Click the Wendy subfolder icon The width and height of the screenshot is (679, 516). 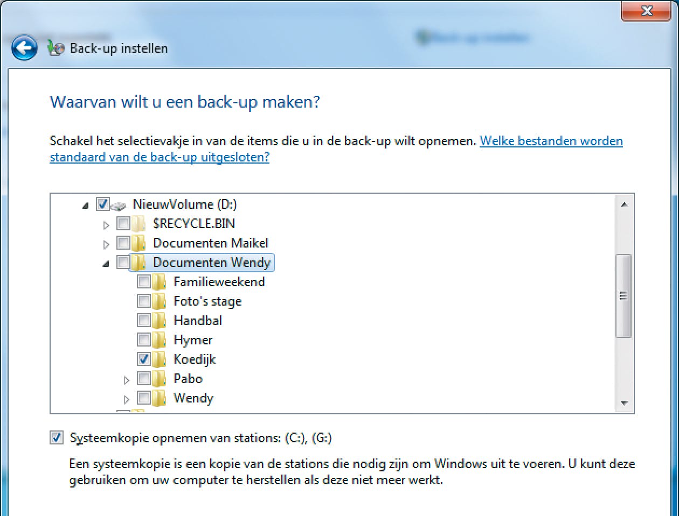coord(159,398)
